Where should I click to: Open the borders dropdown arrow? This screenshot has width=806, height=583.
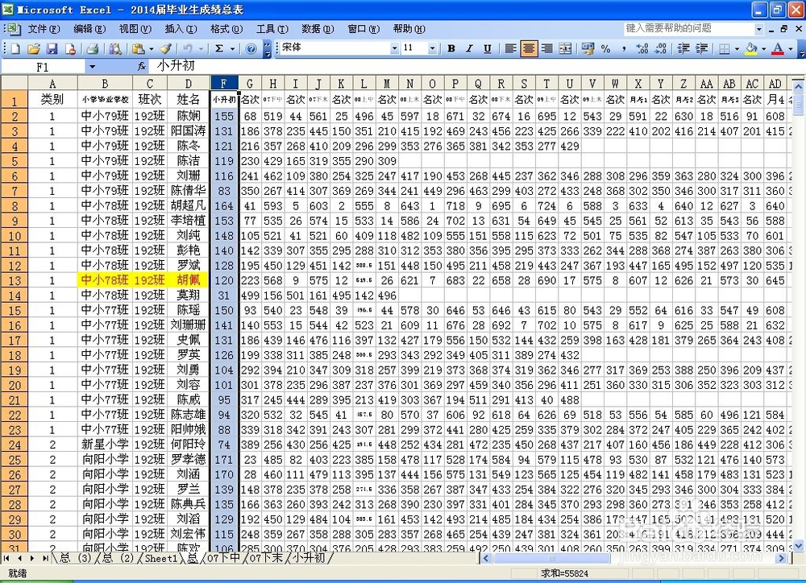click(x=736, y=48)
